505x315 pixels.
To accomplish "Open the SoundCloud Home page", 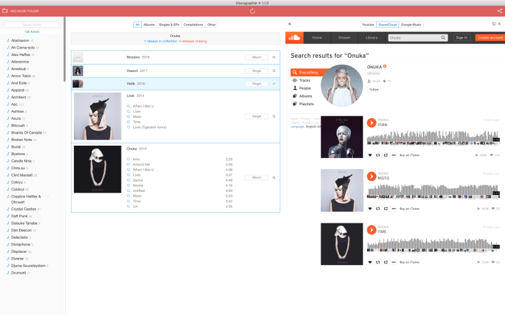I will 317,38.
